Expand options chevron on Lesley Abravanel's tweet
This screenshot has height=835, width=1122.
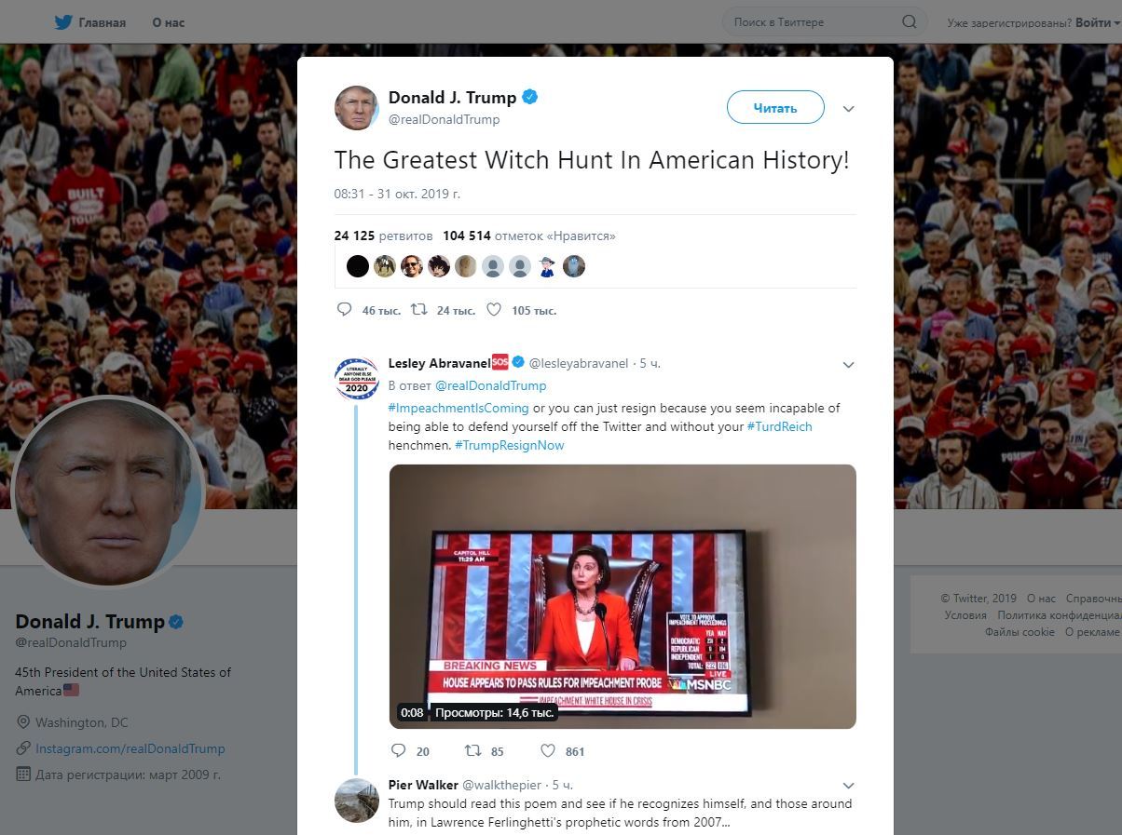point(848,364)
